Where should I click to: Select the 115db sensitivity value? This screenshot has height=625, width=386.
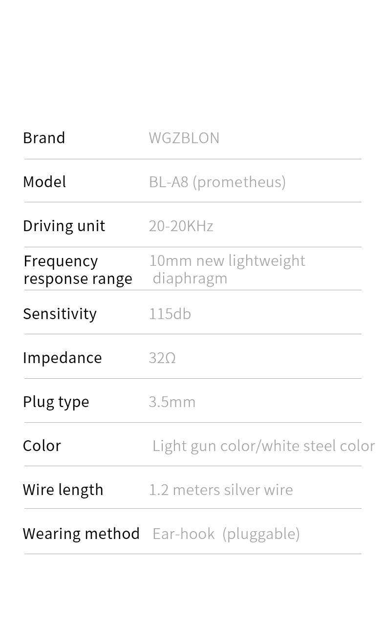point(170,314)
